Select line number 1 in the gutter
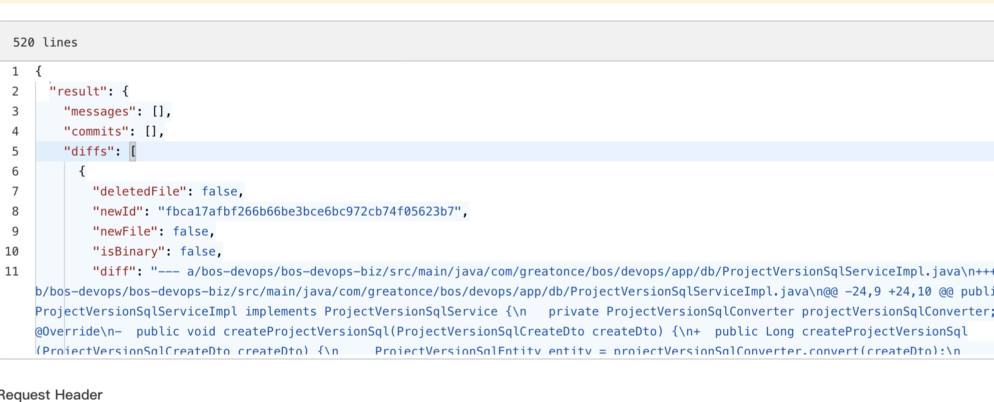The image size is (994, 402). click(x=16, y=71)
